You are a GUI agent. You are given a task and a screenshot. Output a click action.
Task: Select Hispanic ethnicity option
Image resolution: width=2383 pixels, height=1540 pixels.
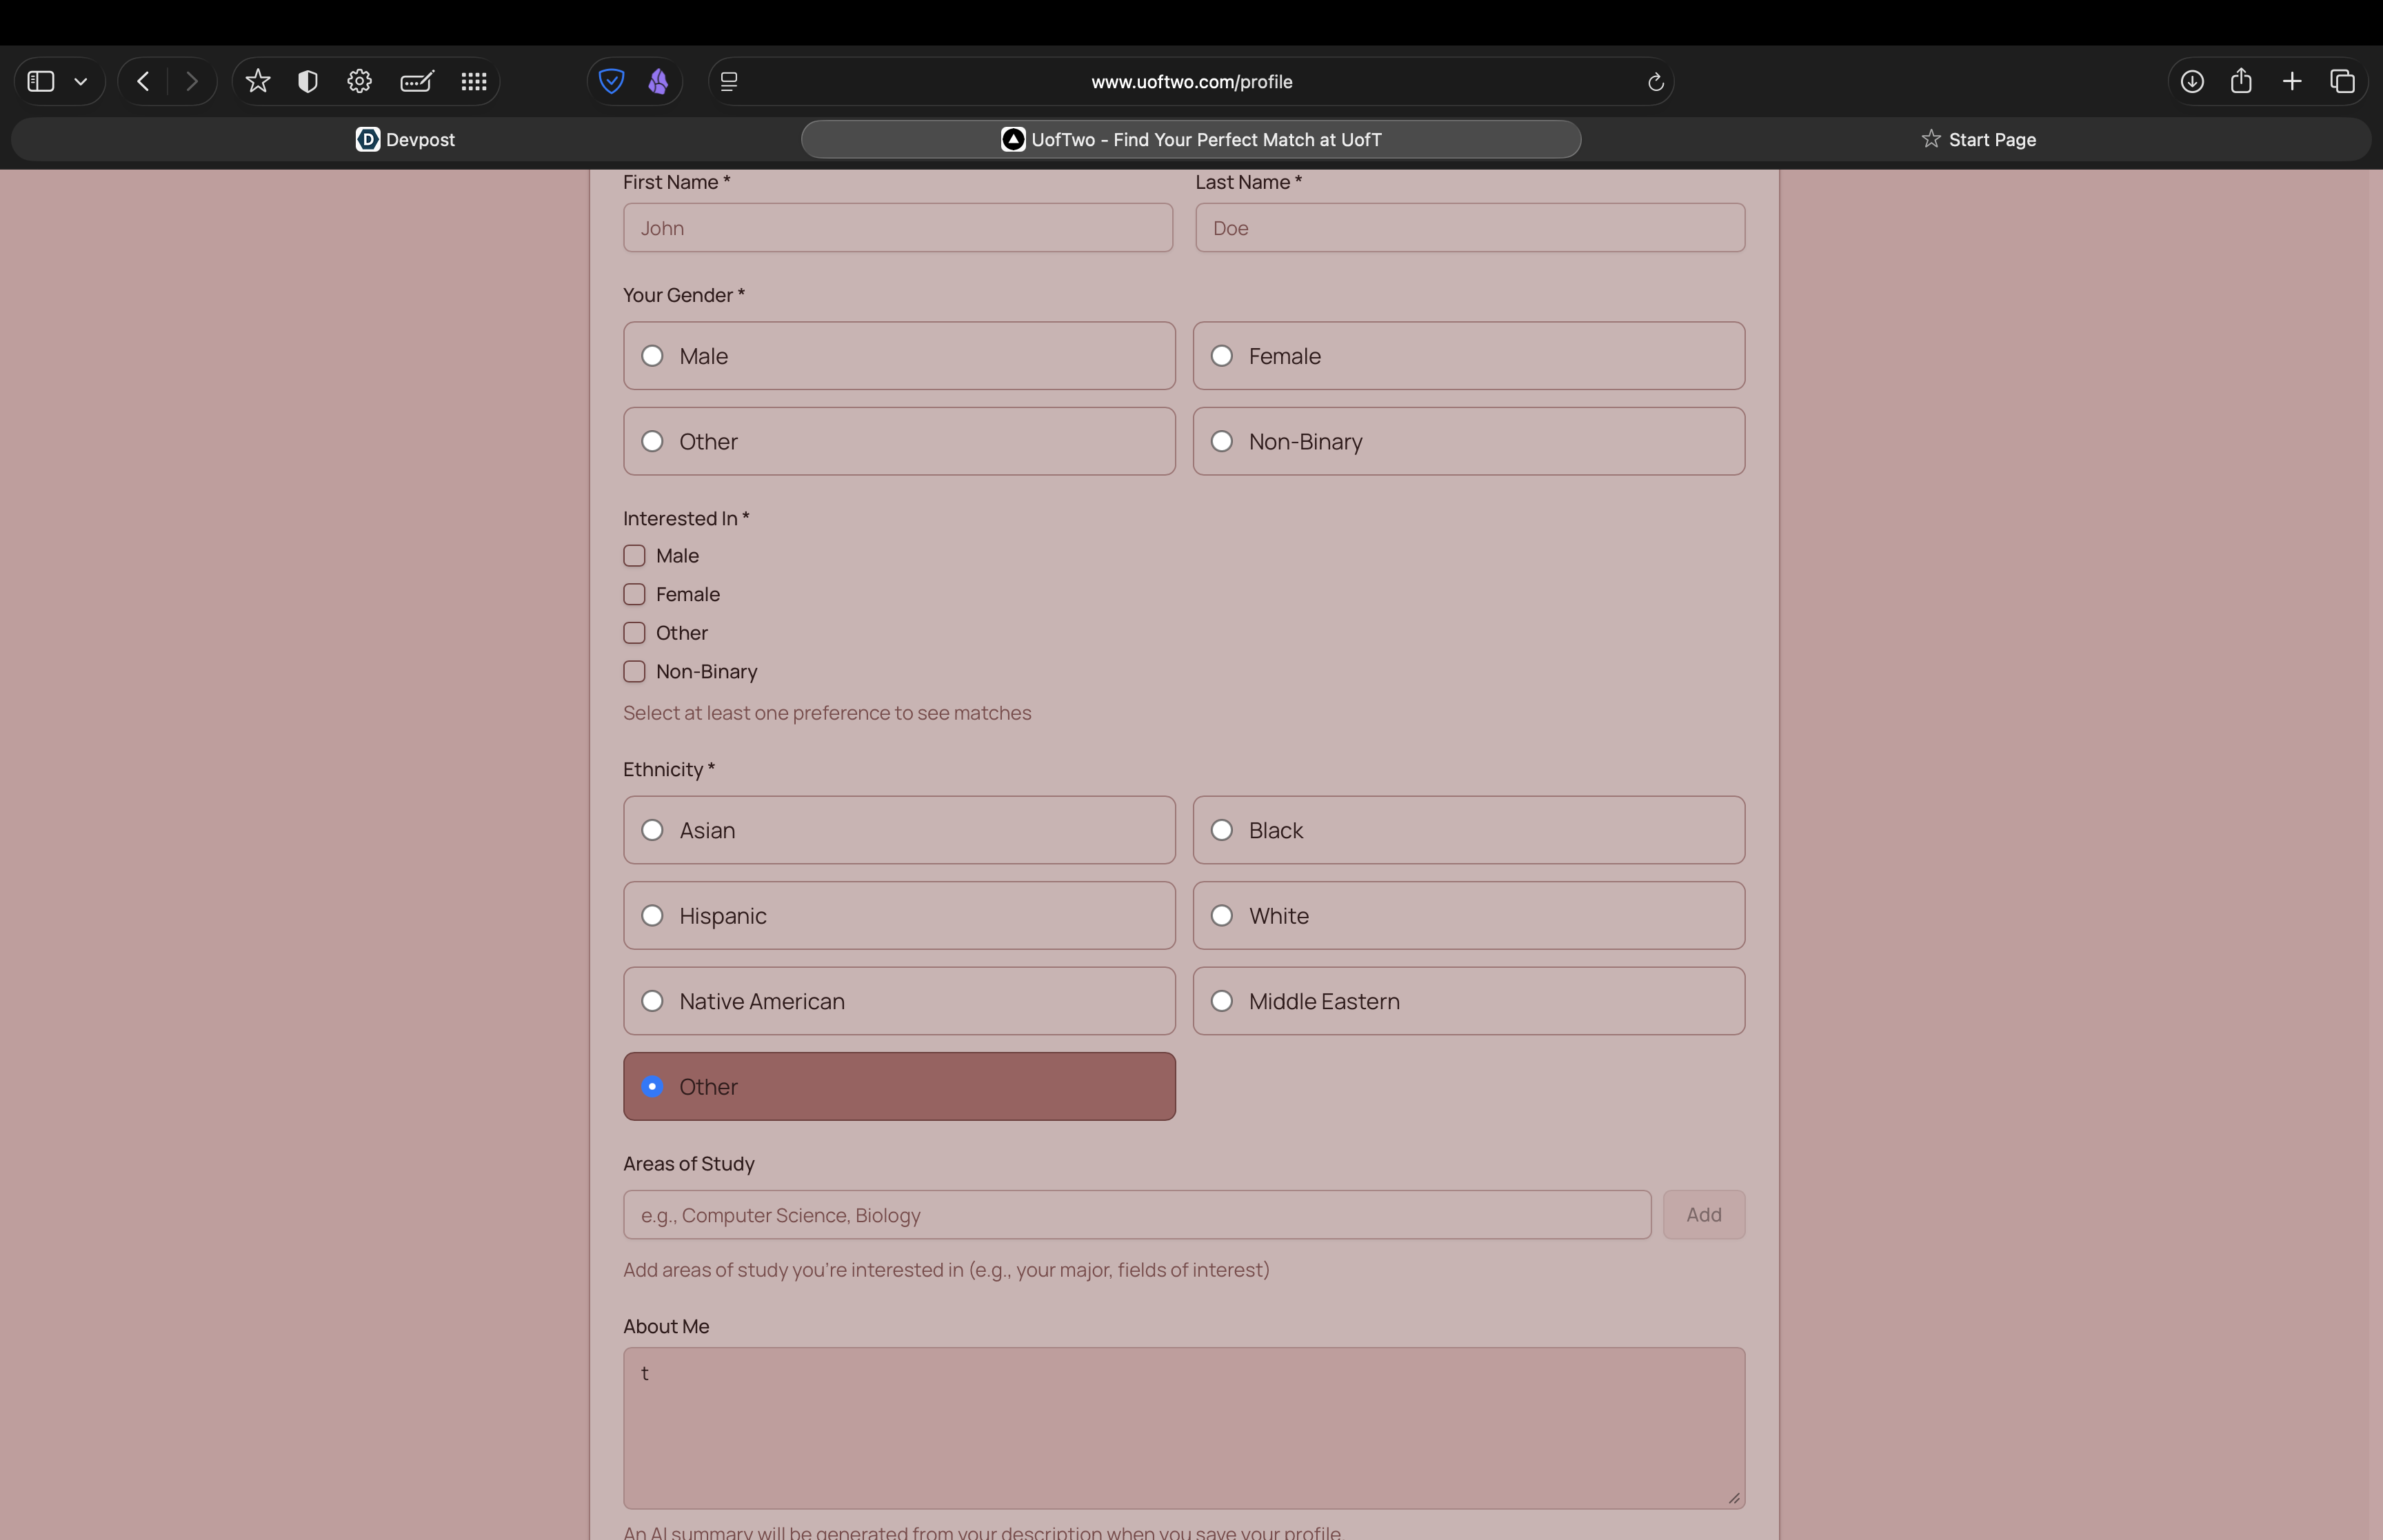(x=653, y=916)
